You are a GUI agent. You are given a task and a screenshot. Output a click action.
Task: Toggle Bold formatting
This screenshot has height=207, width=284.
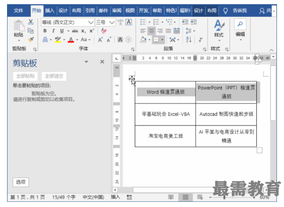pos(45,31)
